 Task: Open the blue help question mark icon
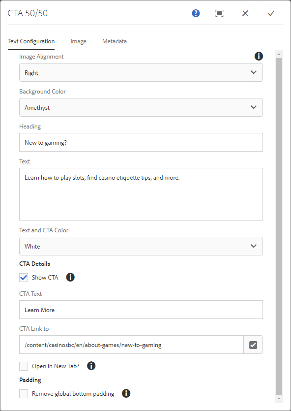[x=196, y=13]
